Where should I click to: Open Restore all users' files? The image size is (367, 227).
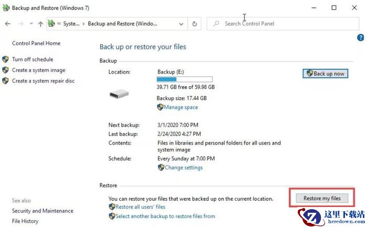(x=141, y=207)
